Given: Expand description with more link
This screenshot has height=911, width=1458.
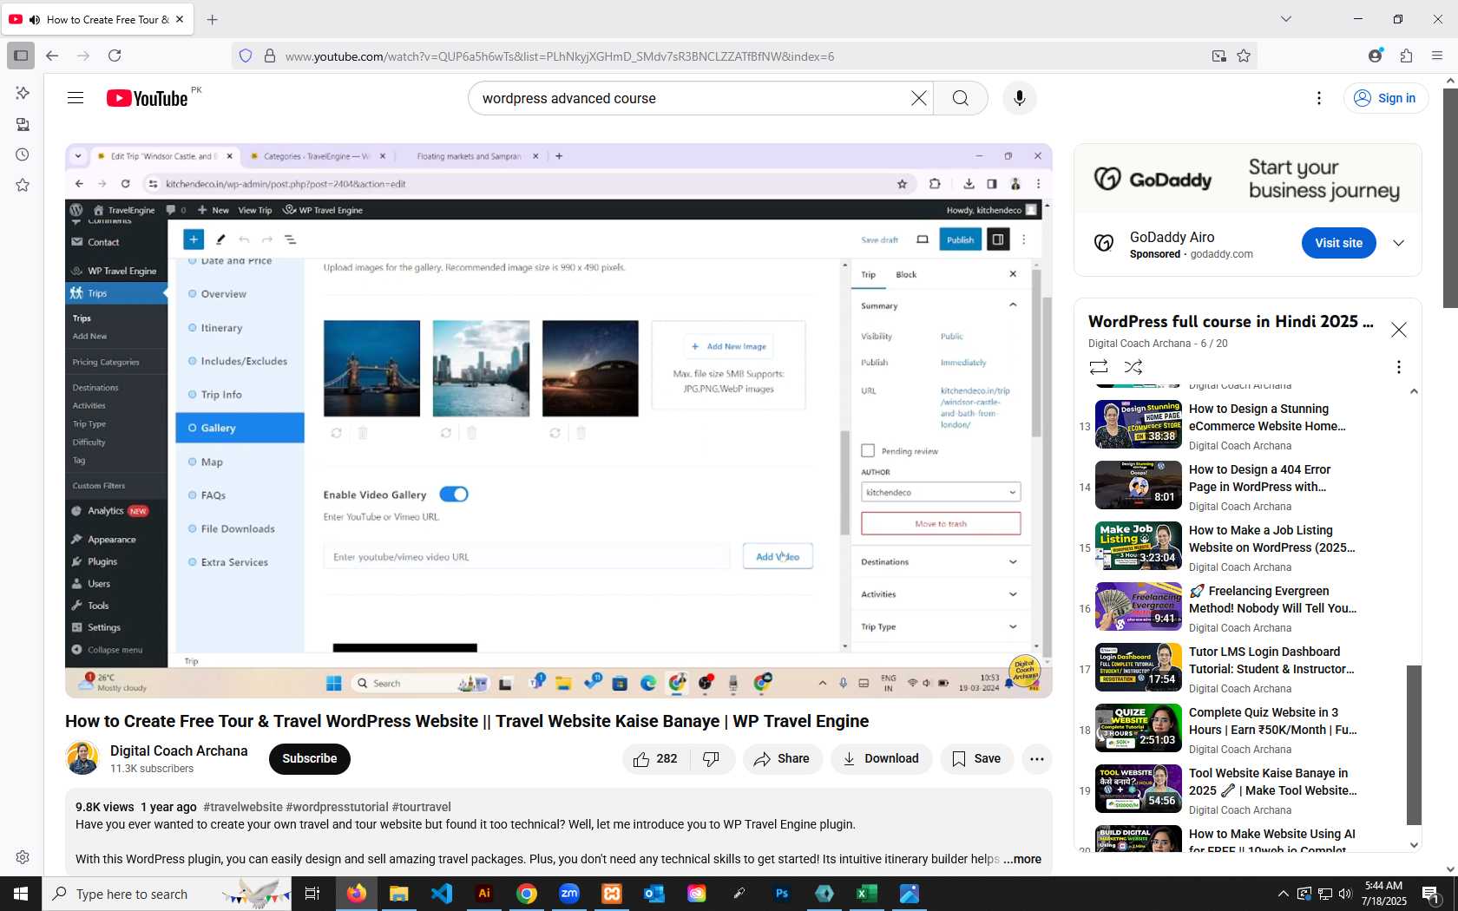Looking at the screenshot, I should tap(1022, 859).
